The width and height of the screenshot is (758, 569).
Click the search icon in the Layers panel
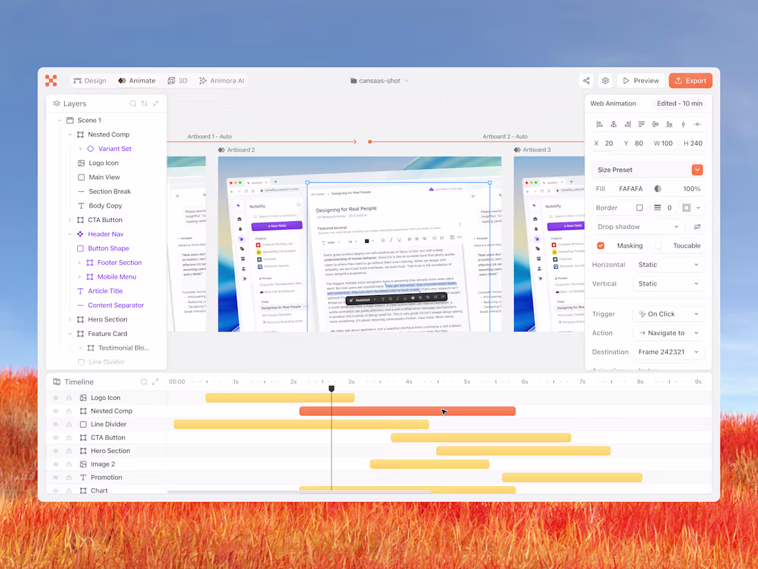point(132,103)
